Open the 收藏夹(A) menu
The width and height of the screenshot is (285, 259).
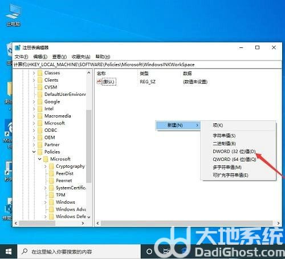(x=81, y=56)
